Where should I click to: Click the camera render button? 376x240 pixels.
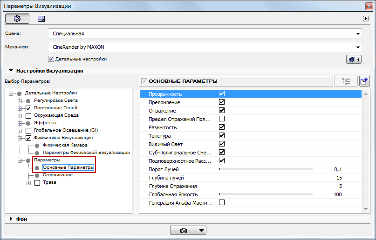184,230
